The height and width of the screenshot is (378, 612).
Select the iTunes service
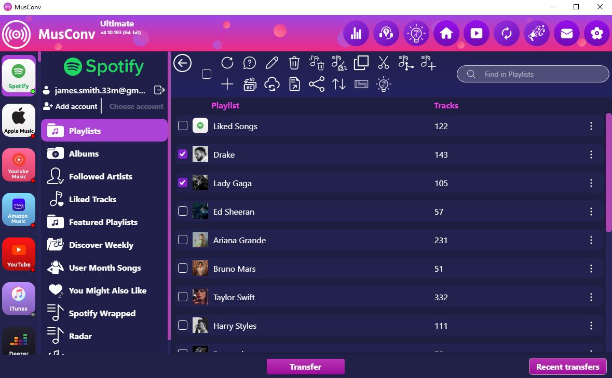click(19, 299)
